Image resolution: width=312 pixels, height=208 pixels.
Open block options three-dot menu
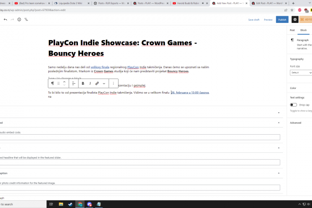point(113,83)
